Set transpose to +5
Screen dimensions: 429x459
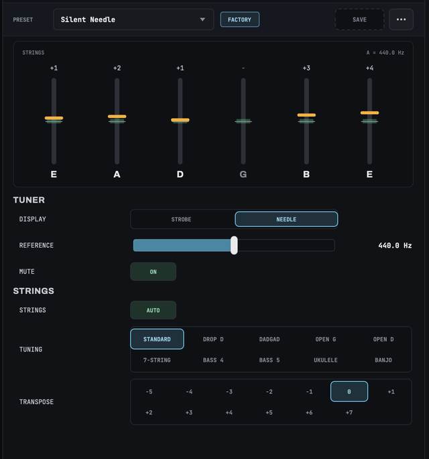pyautogui.click(x=269, y=413)
